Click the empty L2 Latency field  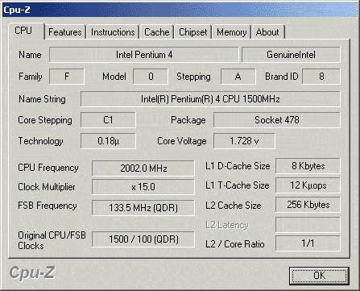[308, 225]
